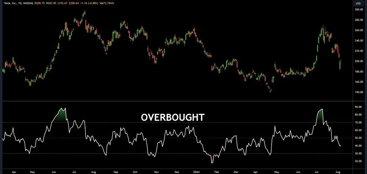Click the 160.00 price axis label
The height and width of the screenshot is (174, 367).
tap(360, 82)
